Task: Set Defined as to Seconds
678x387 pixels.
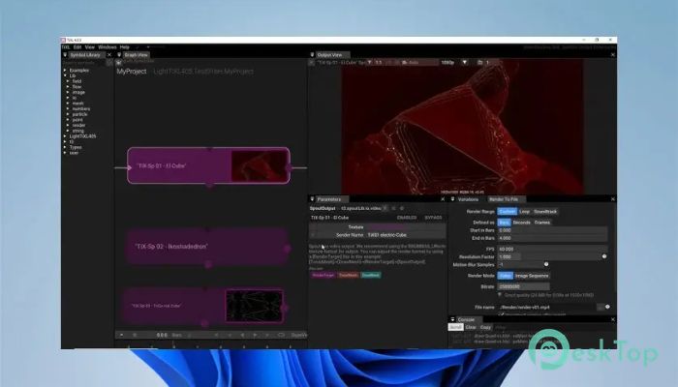Action: 521,223
